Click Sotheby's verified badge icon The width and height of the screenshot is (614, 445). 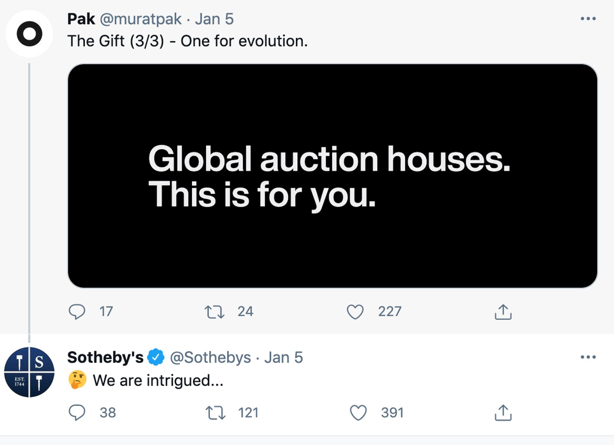point(156,357)
